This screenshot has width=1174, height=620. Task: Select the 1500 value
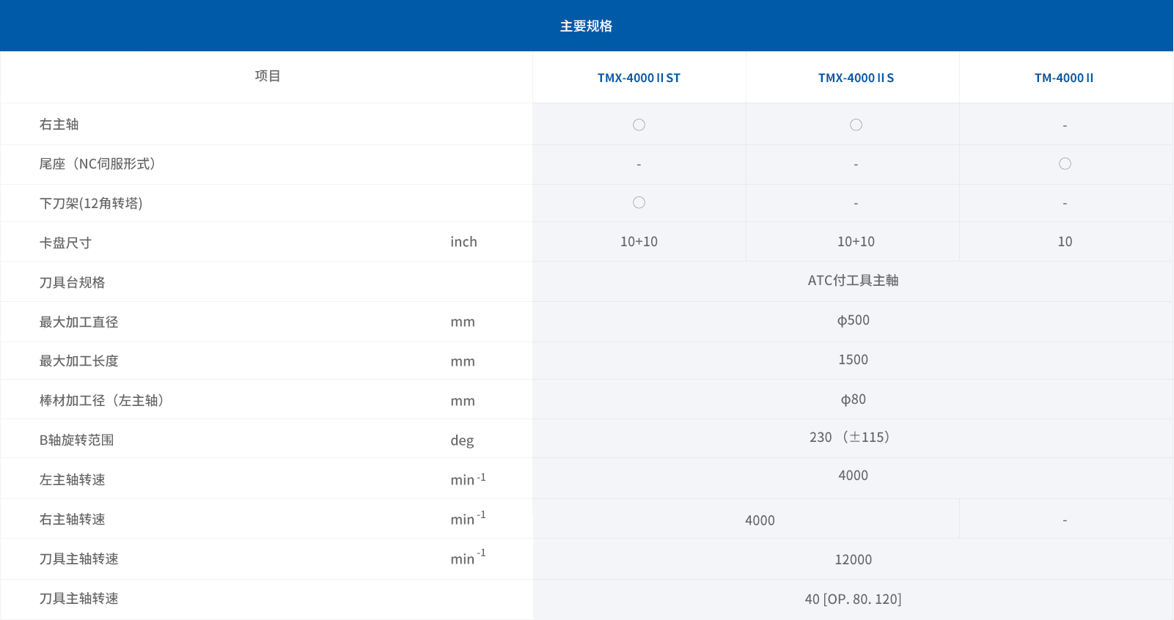point(853,360)
